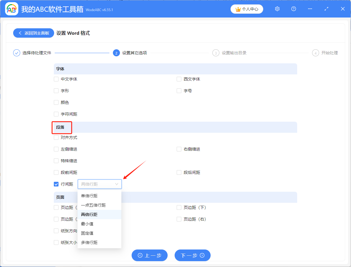The image size is (351, 267).
Task: Click the forward arrow icon in 下一步
Action: click(x=202, y=255)
